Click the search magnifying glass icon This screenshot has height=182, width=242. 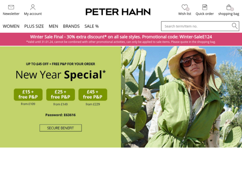(234, 26)
